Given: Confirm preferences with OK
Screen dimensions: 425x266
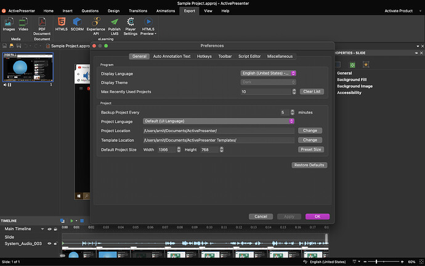Looking at the screenshot, I should tap(317, 217).
